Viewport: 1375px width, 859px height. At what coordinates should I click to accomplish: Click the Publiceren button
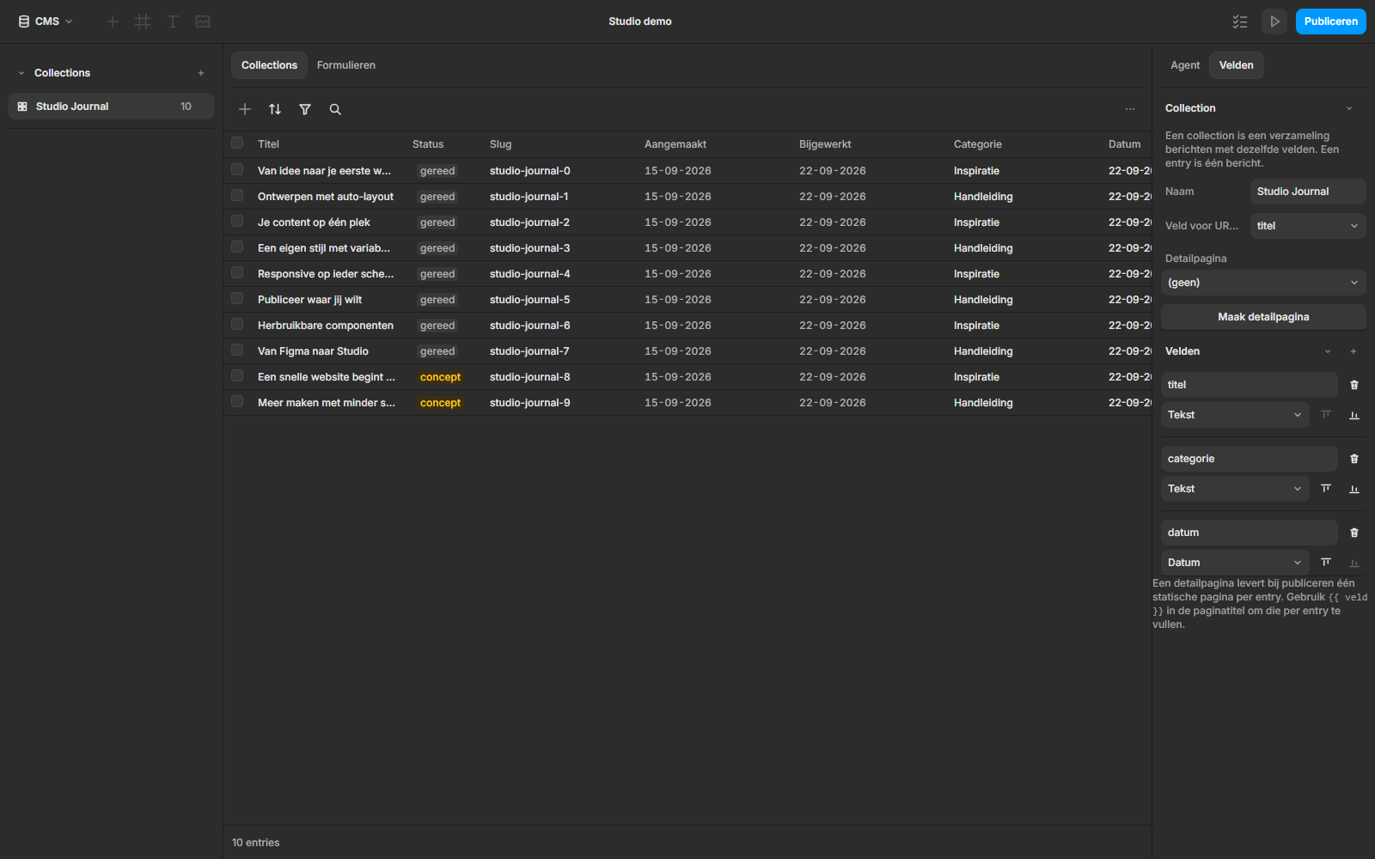click(1330, 21)
